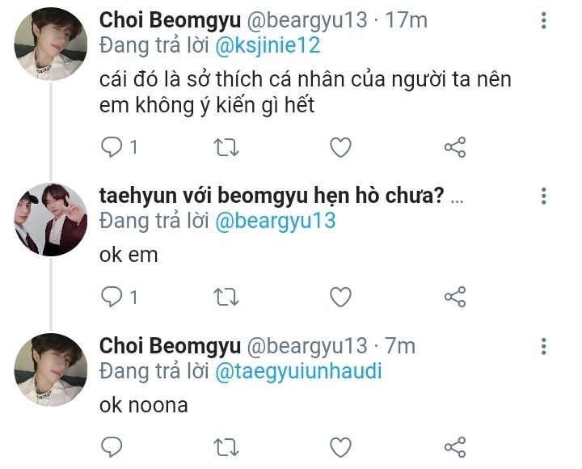Retweet the 'ok noona' tweet
The height and width of the screenshot is (469, 582).
point(227,446)
